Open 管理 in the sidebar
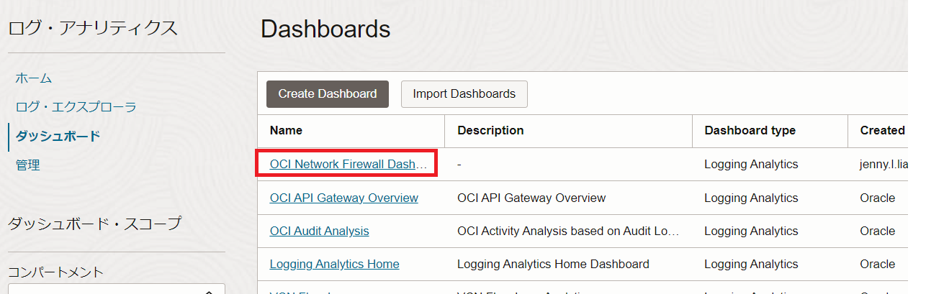This screenshot has width=926, height=294. [28, 165]
